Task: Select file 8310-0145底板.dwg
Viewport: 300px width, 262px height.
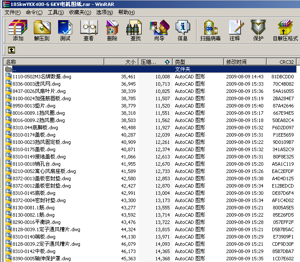Action: tap(34, 193)
